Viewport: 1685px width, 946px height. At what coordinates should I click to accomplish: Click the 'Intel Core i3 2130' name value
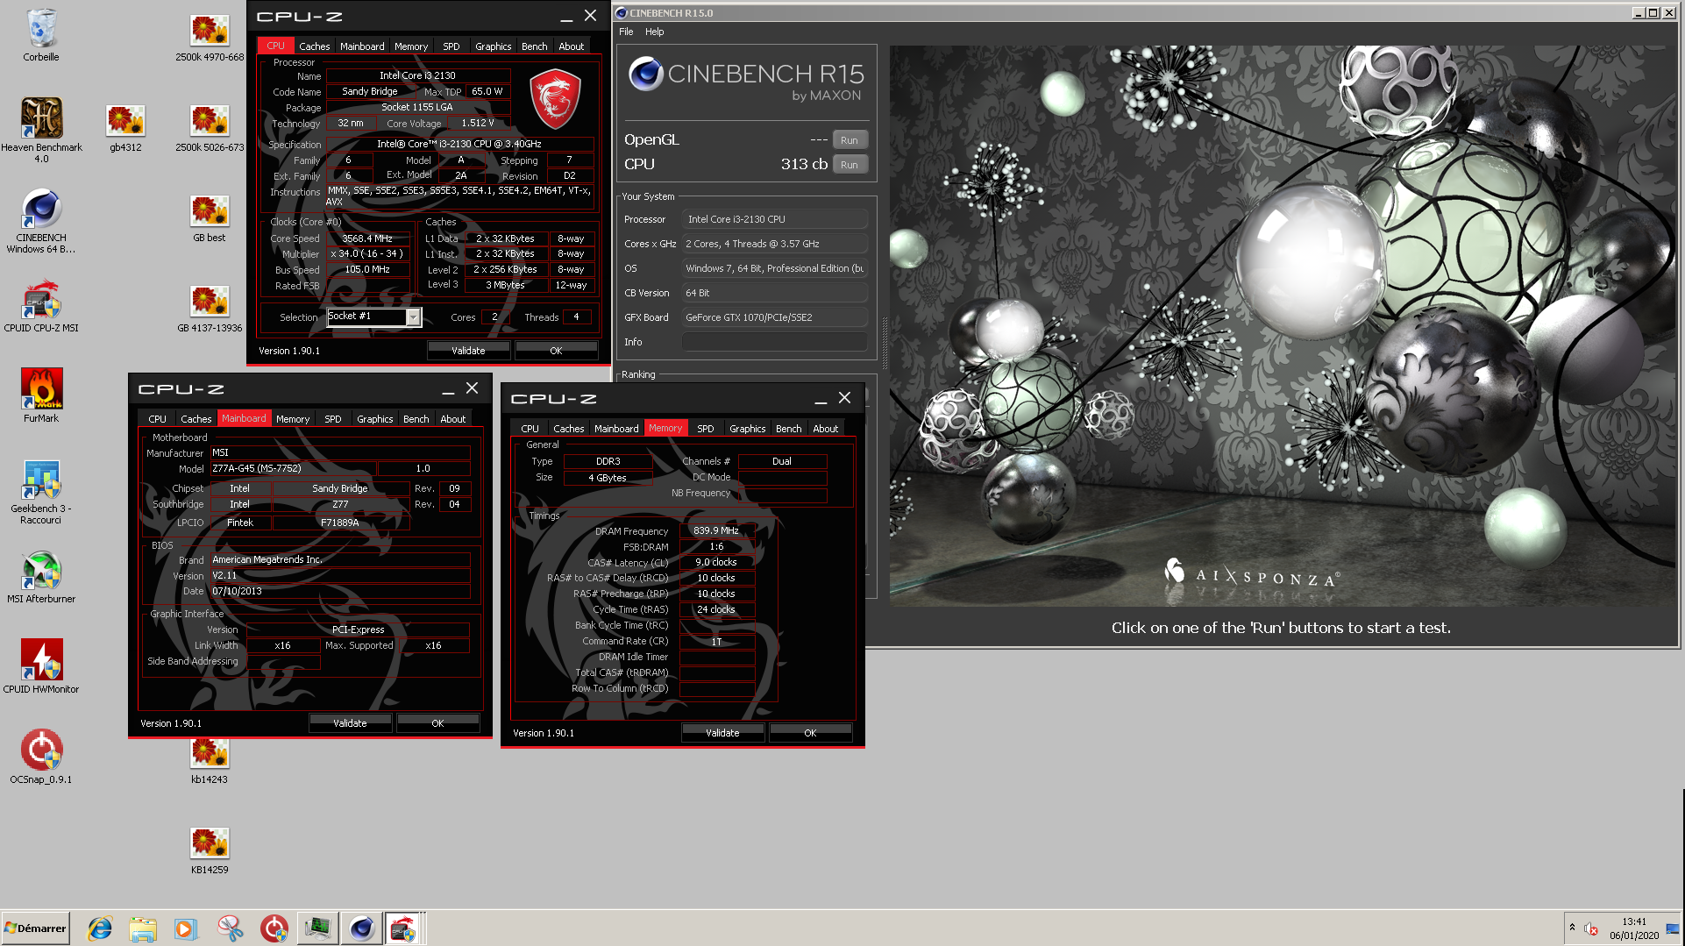417,75
